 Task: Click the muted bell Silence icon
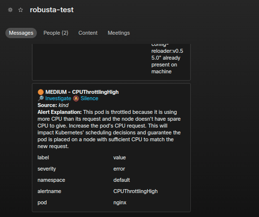pos(76,98)
